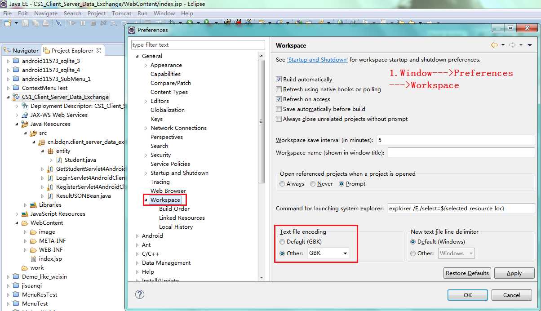The height and width of the screenshot is (311, 541).
Task: Click the work folder icon
Action: click(25, 268)
